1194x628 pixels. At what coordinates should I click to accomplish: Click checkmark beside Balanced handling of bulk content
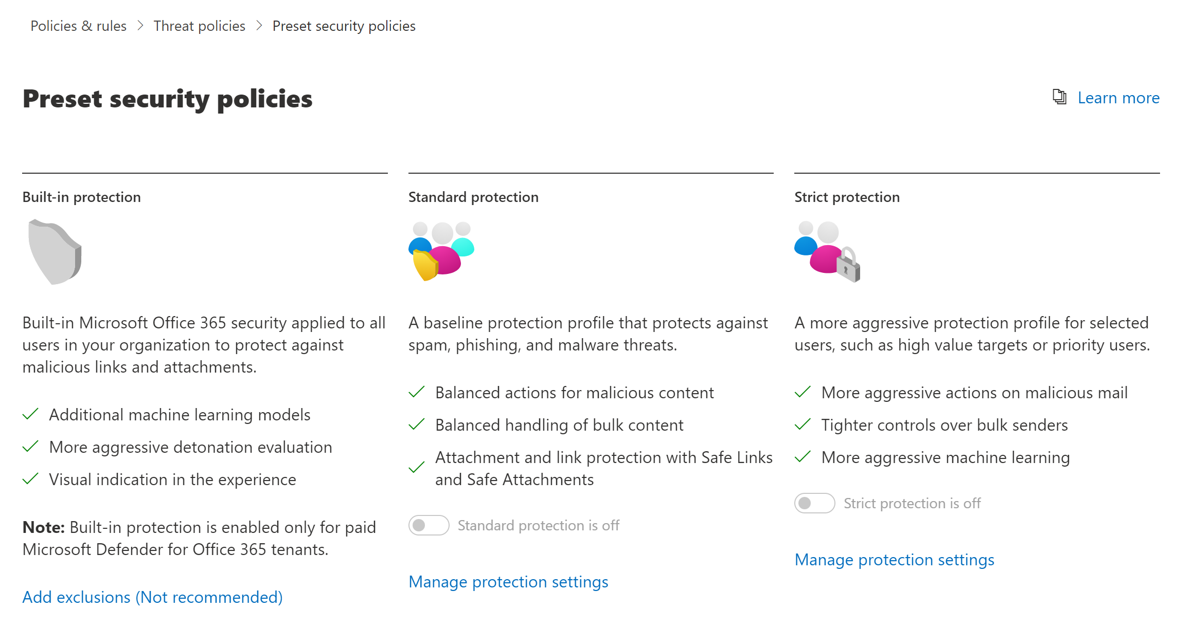coord(416,424)
